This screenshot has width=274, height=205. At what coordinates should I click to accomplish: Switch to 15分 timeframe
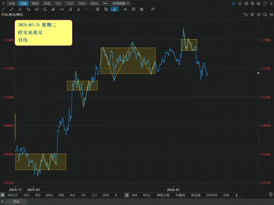70,4
